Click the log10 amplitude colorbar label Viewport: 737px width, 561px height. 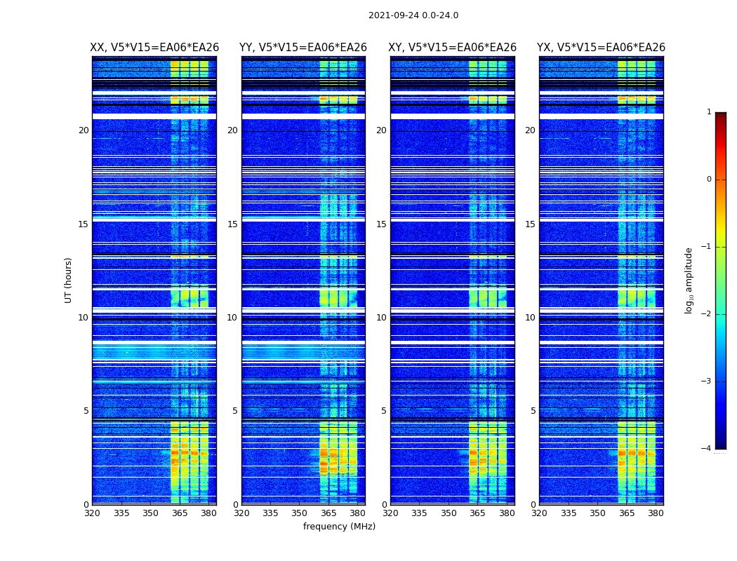689,280
